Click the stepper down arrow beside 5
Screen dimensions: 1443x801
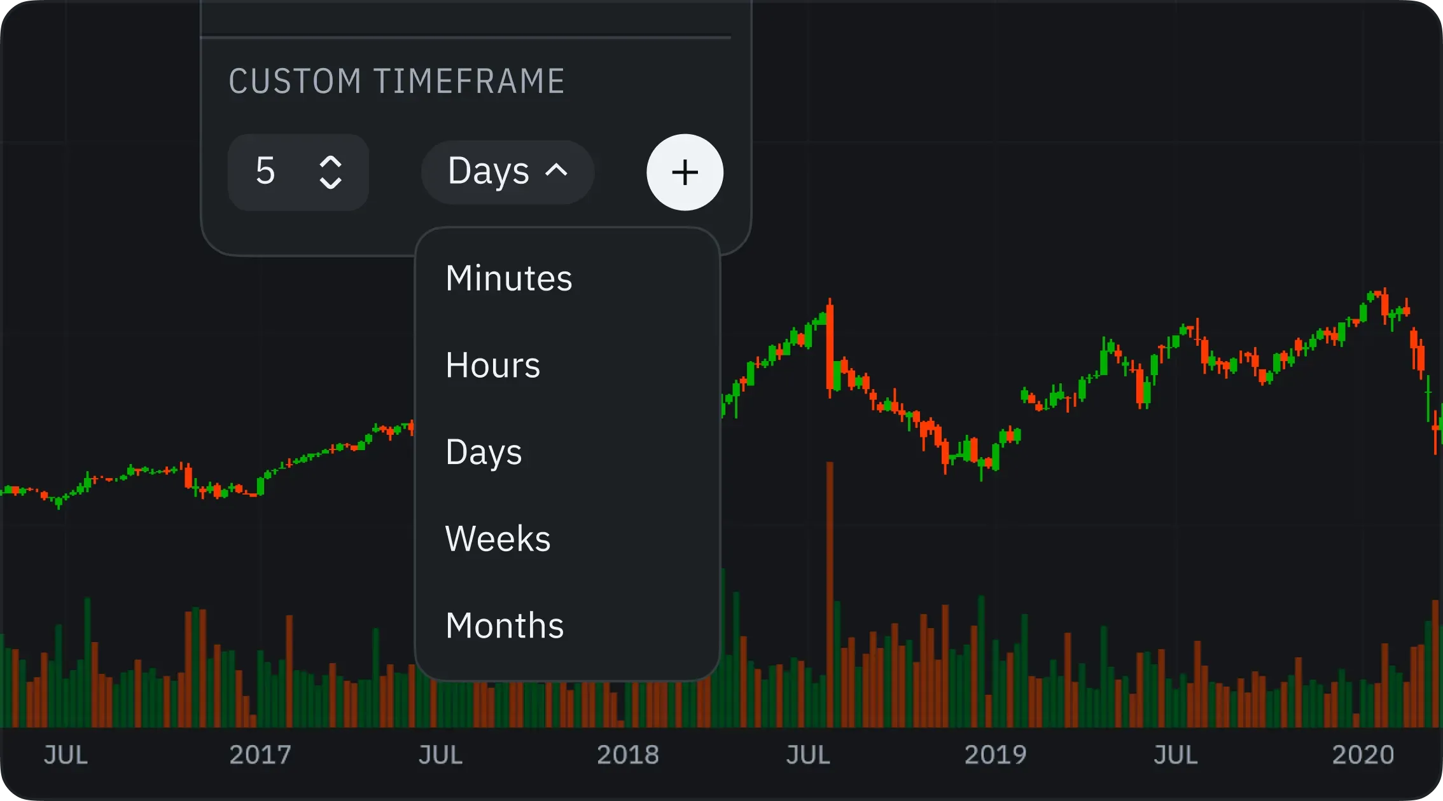point(330,184)
